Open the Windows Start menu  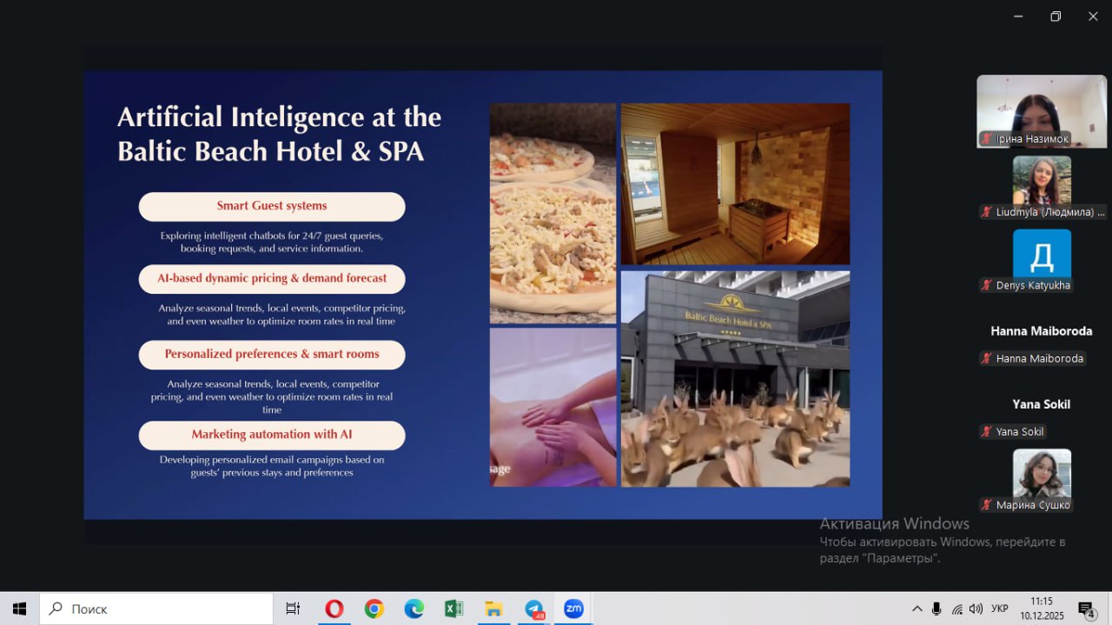click(x=19, y=608)
